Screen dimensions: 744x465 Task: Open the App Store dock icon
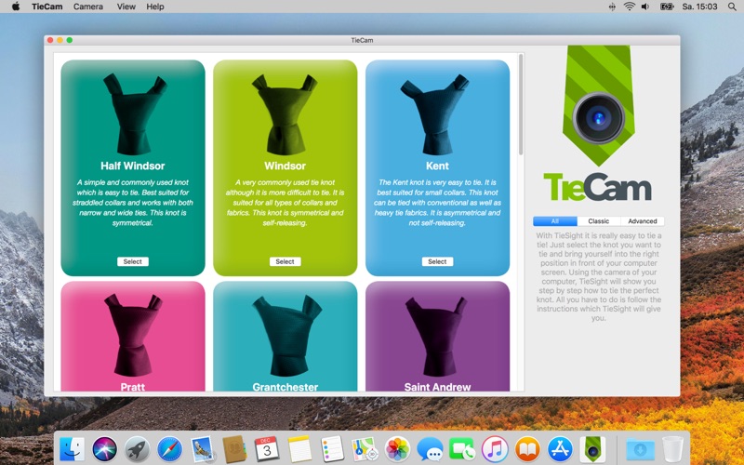click(x=560, y=449)
